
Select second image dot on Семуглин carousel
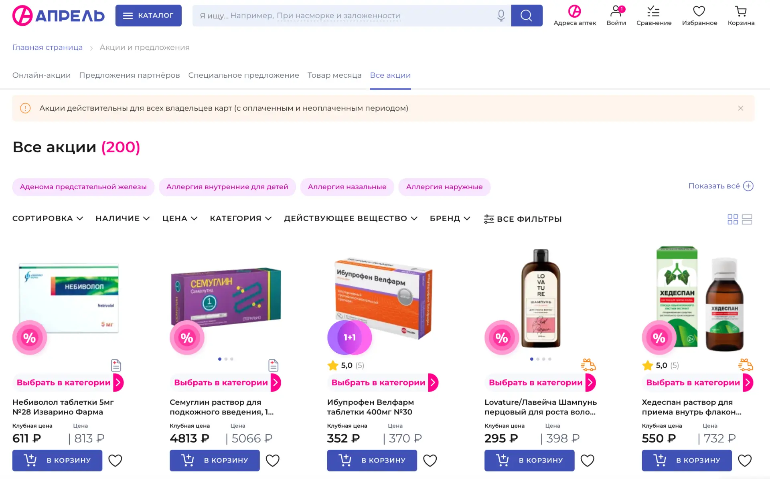click(x=226, y=359)
